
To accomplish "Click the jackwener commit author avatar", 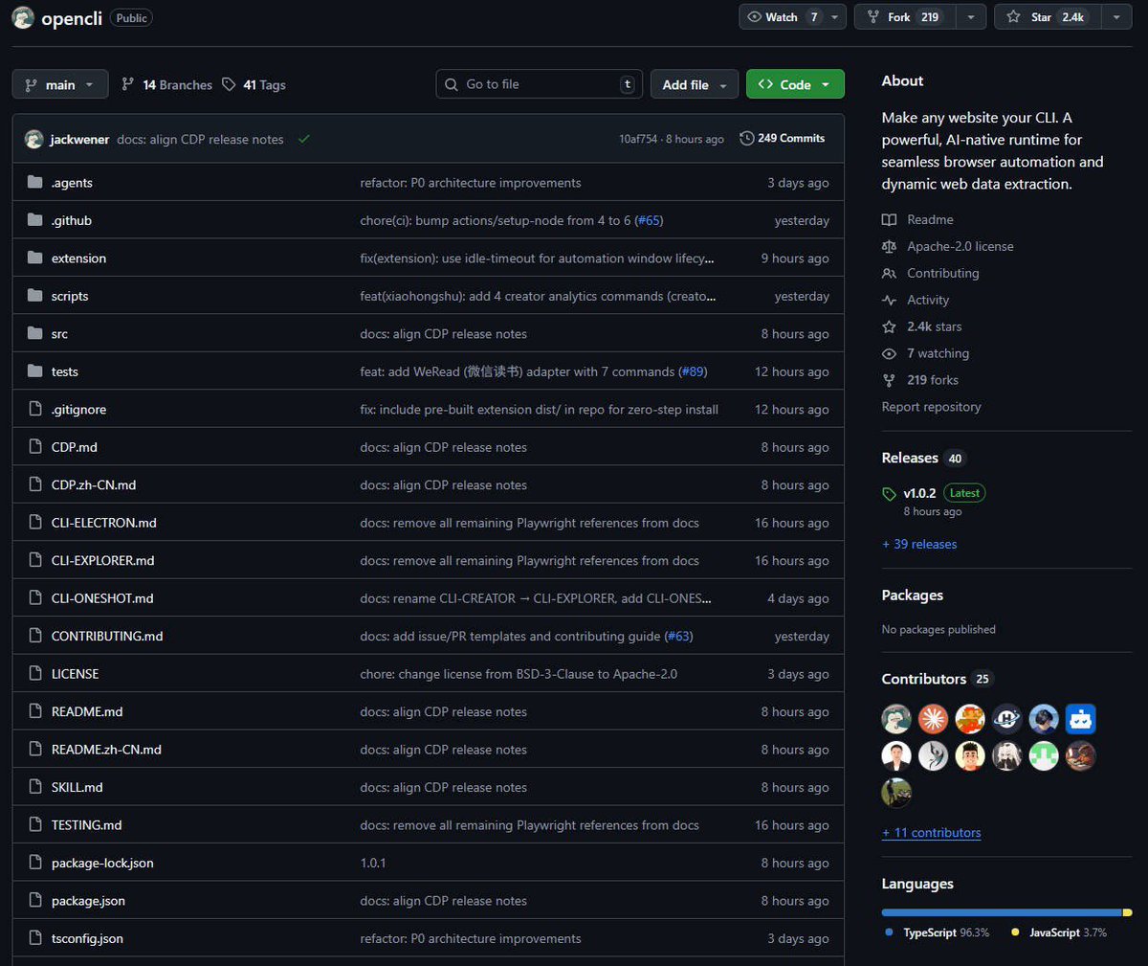I will click(33, 139).
